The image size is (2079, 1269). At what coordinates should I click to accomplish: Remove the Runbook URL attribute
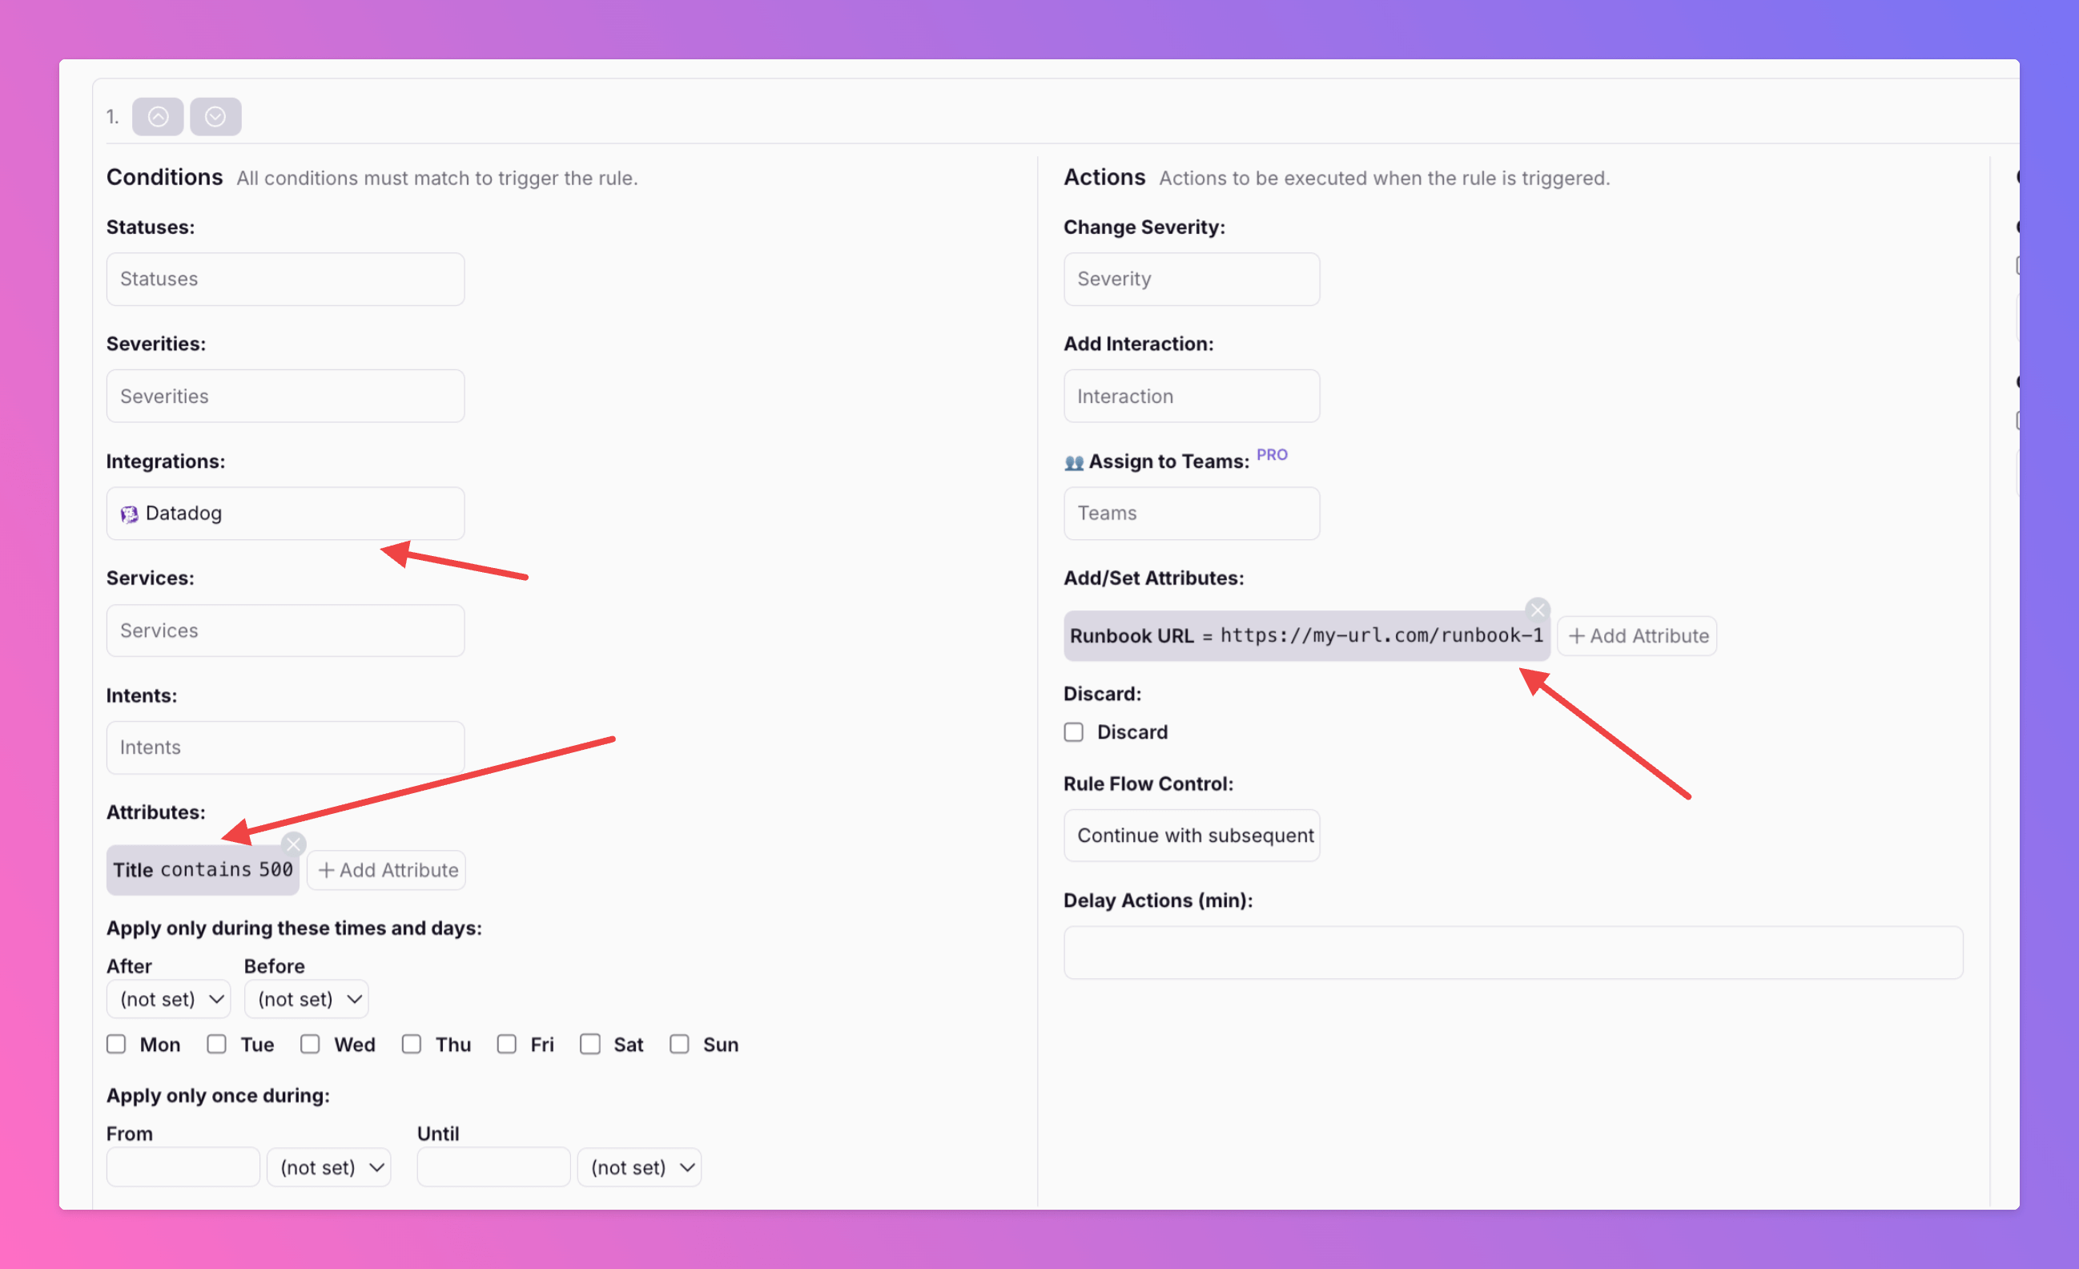[1538, 610]
